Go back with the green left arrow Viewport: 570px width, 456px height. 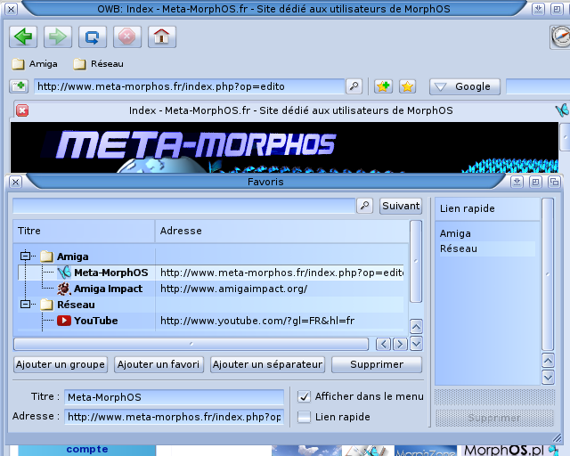tap(23, 37)
